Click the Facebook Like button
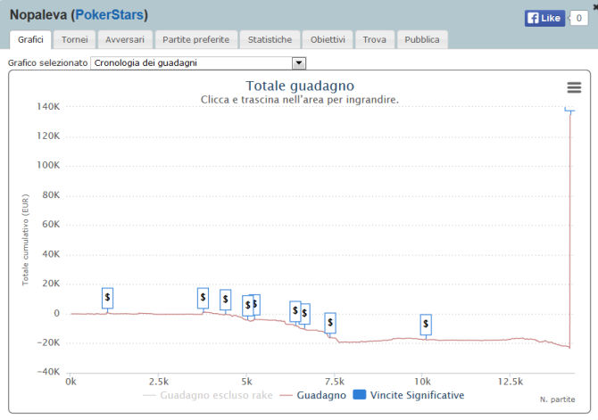The height and width of the screenshot is (420, 598). tap(544, 18)
